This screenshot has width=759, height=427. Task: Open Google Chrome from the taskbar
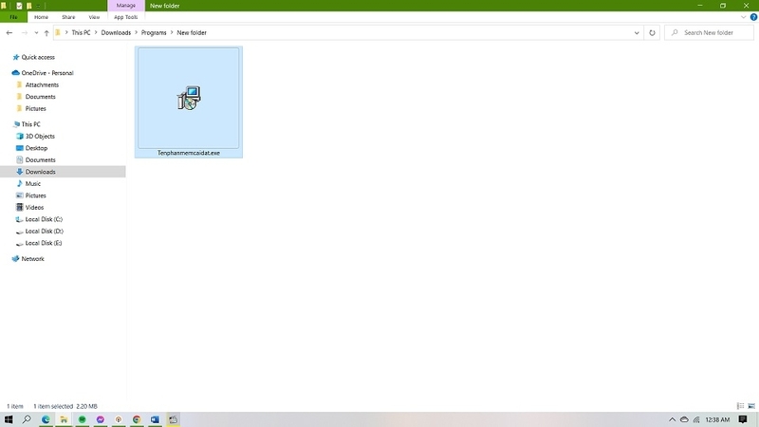(x=137, y=418)
